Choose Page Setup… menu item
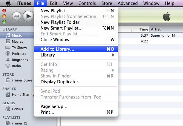This screenshot has height=126, width=183. coord(76,106)
